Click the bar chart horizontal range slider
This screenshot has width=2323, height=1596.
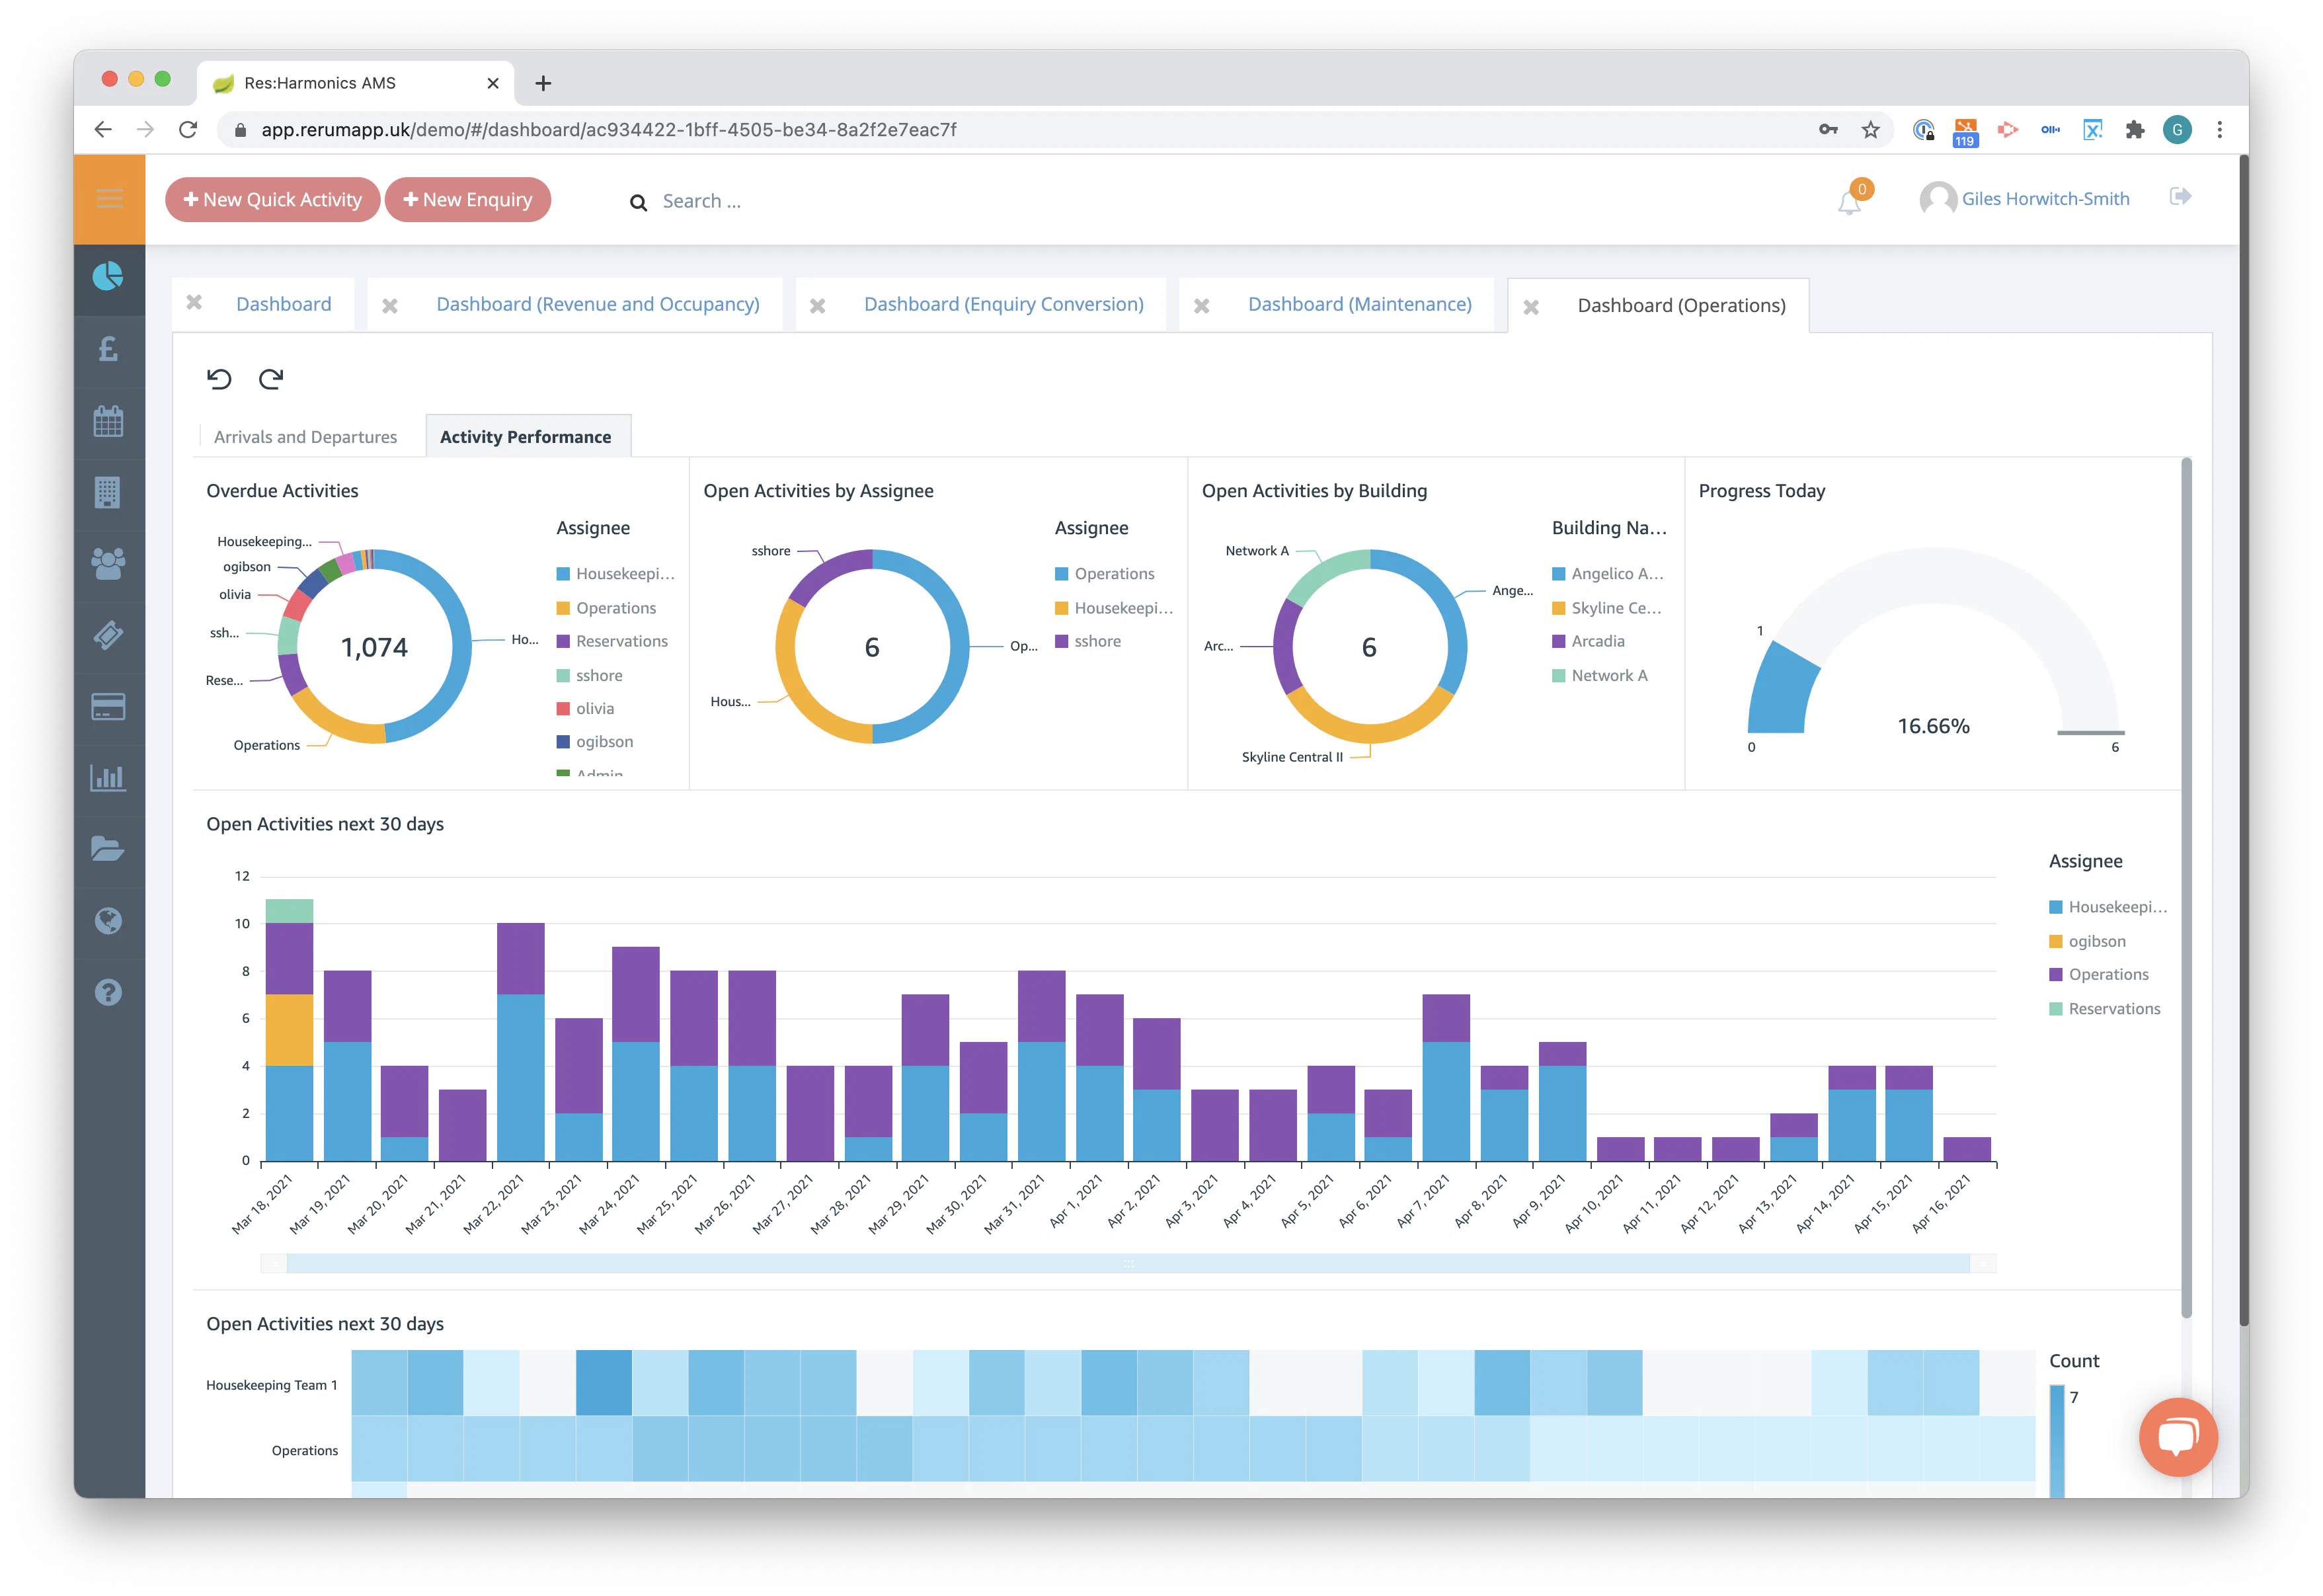tap(1127, 1264)
